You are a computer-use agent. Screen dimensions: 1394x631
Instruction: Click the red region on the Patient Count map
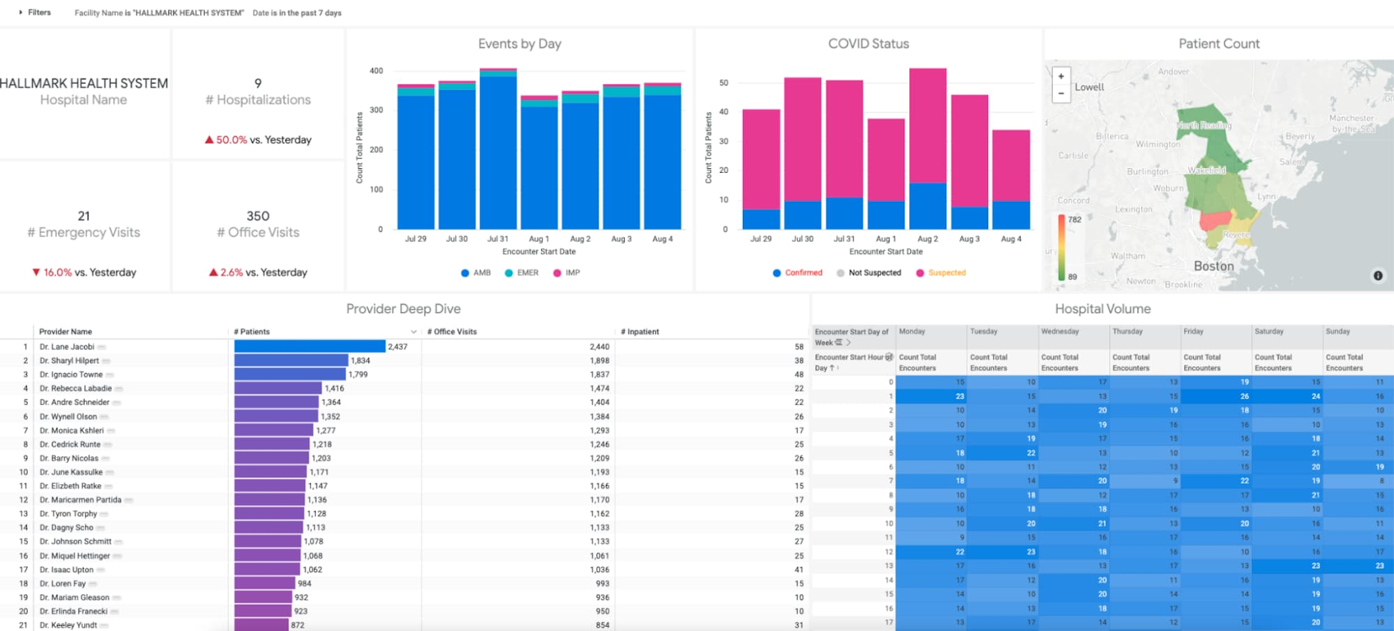[1214, 221]
